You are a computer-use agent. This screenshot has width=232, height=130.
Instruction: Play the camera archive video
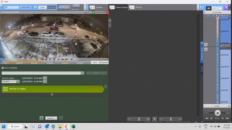(x=54, y=59)
